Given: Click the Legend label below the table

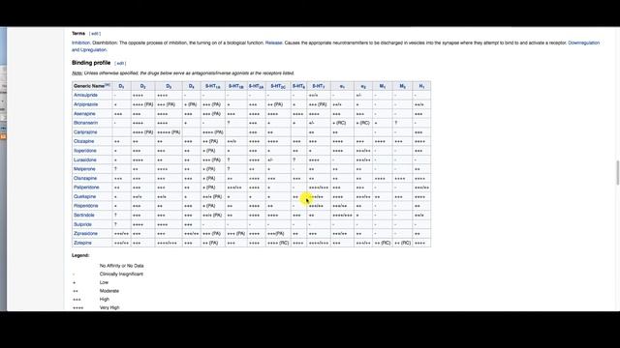Looking at the screenshot, I should (80, 255).
